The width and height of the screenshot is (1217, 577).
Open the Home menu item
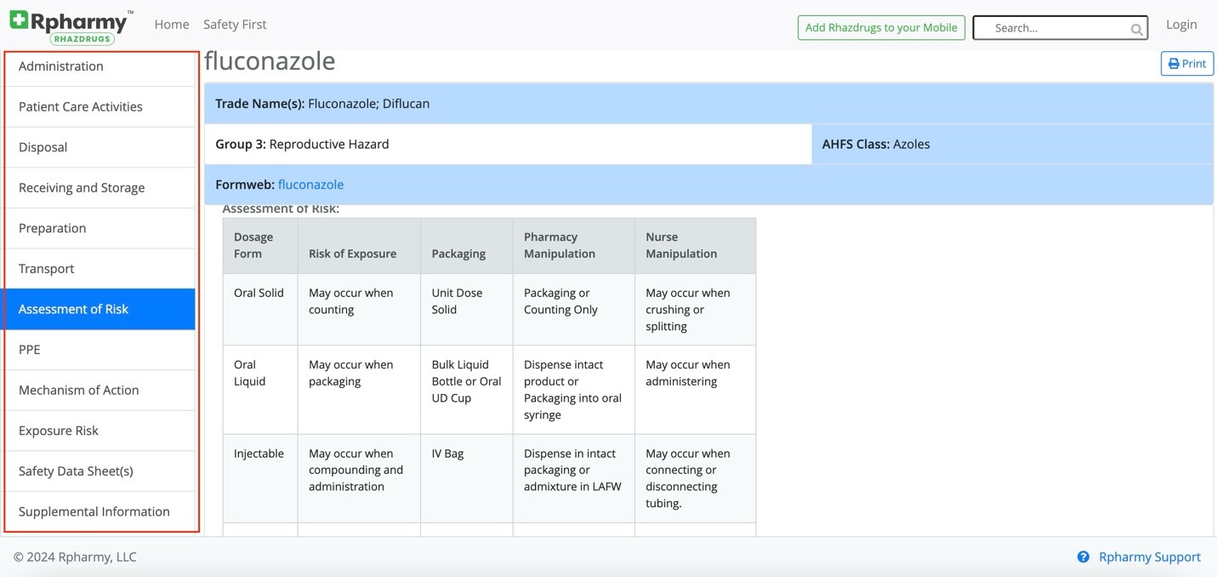(x=172, y=25)
